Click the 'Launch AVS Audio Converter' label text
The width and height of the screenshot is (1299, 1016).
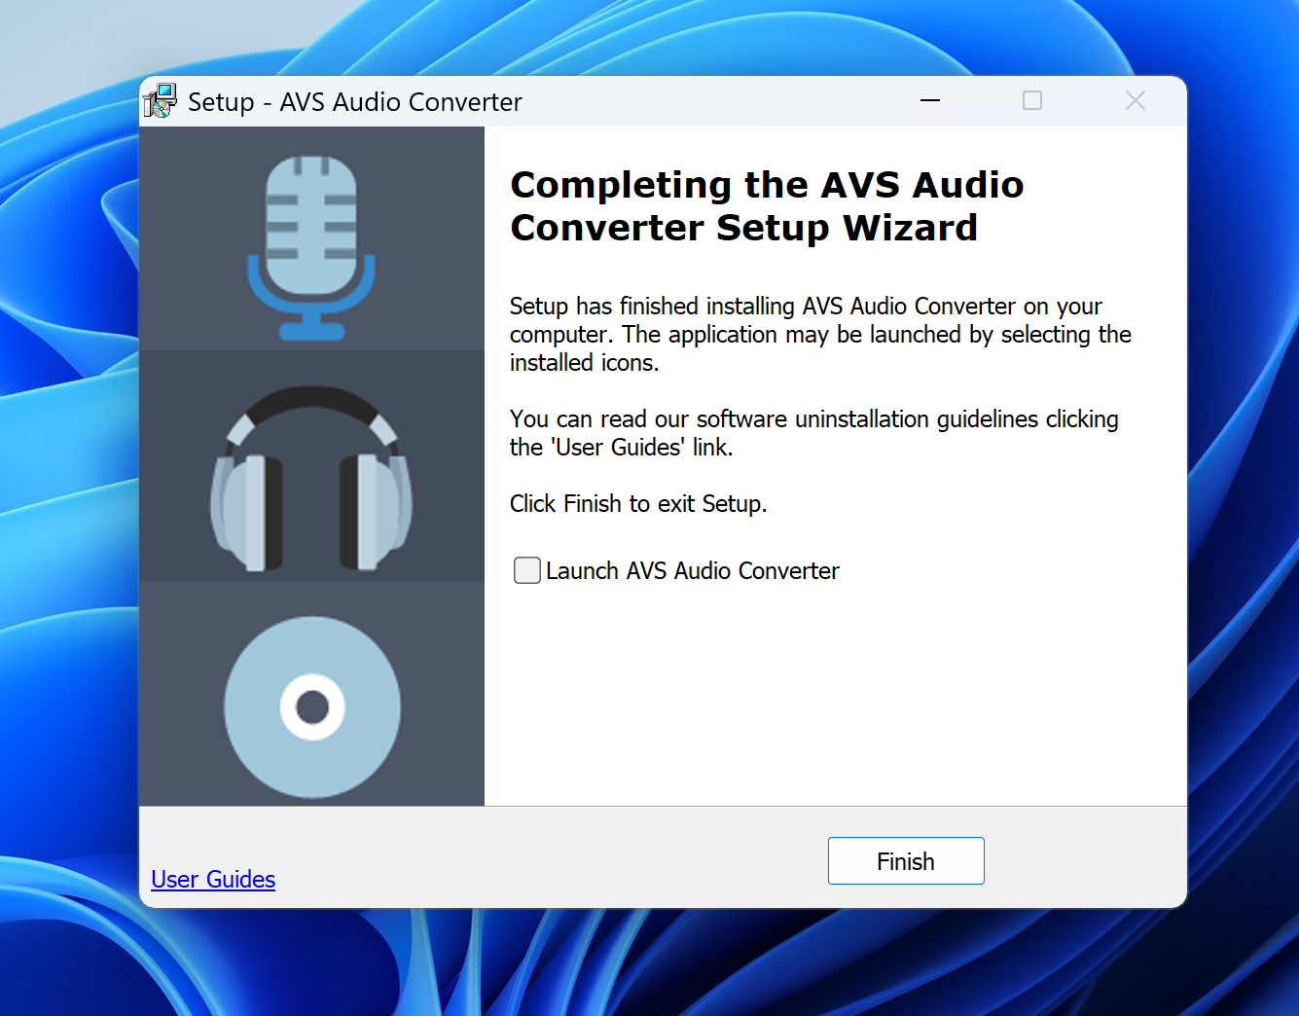pyautogui.click(x=692, y=571)
